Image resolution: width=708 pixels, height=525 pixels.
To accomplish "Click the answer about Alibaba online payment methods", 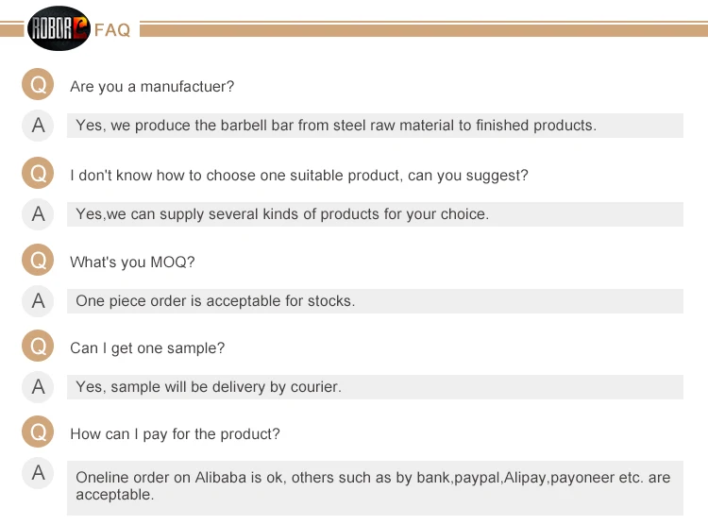I will (373, 486).
